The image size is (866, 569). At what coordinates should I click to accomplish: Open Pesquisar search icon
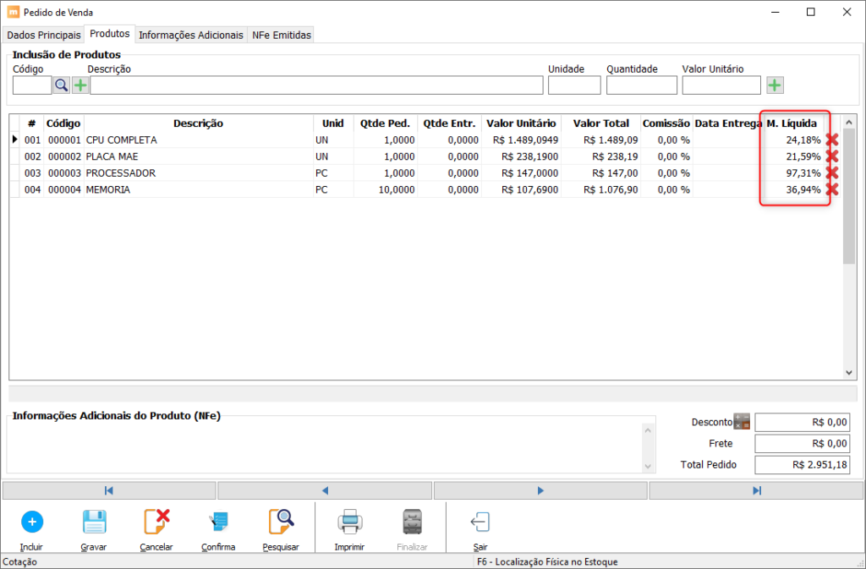tap(281, 522)
